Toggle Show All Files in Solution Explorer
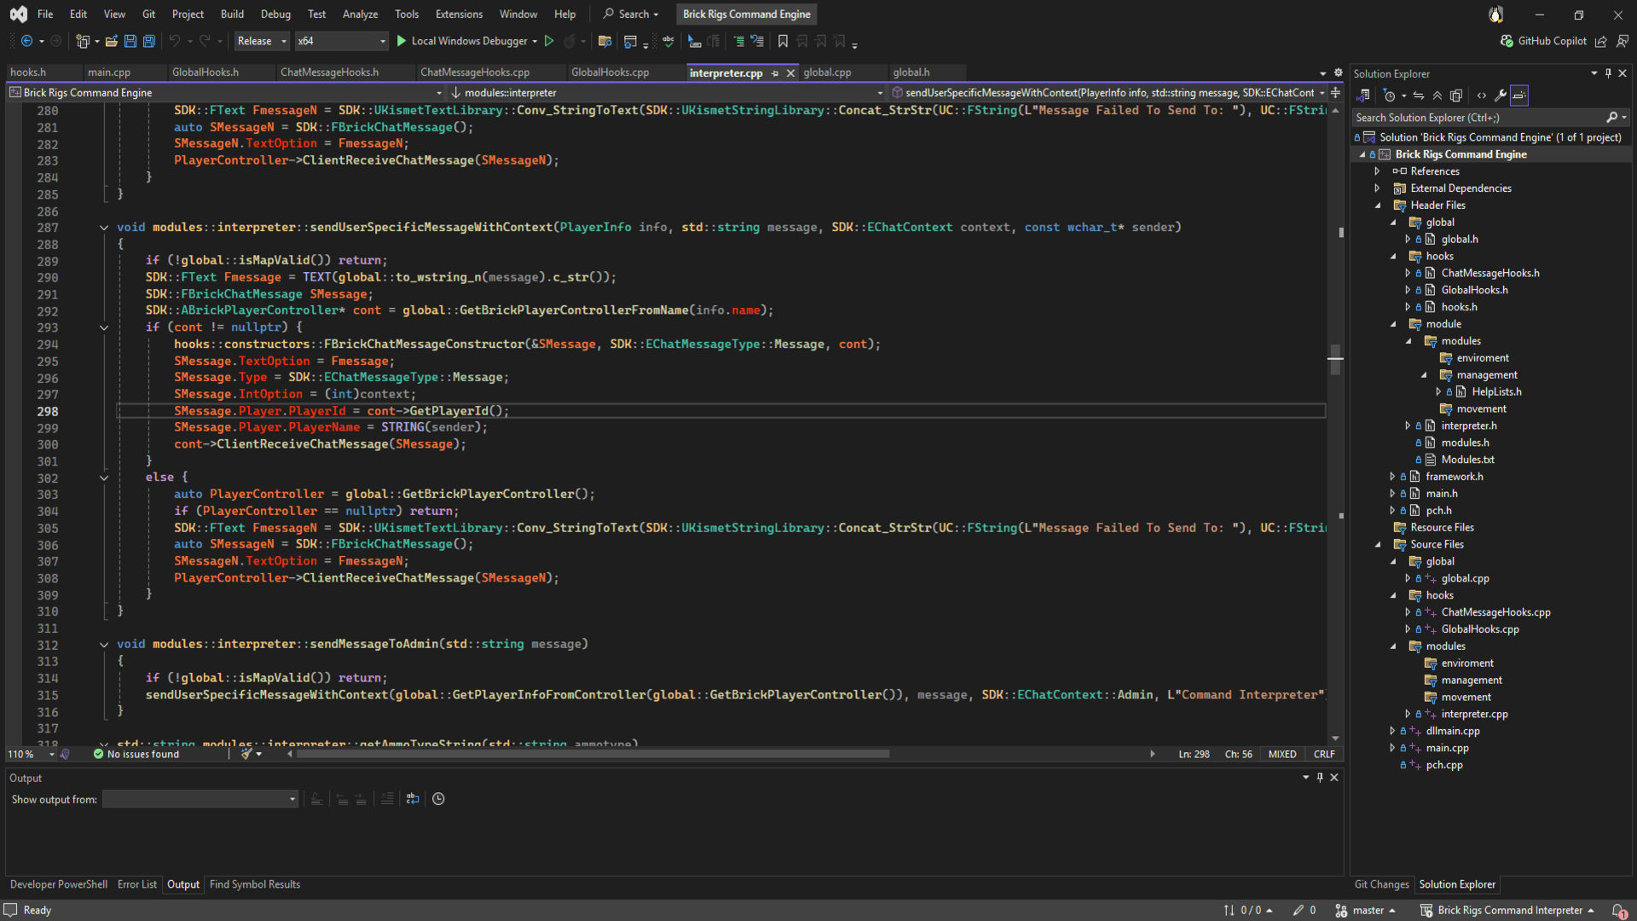1637x921 pixels. [1456, 96]
